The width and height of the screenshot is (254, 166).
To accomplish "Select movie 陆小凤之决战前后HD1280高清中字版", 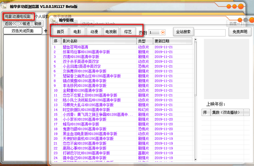I will click(x=92, y=100).
